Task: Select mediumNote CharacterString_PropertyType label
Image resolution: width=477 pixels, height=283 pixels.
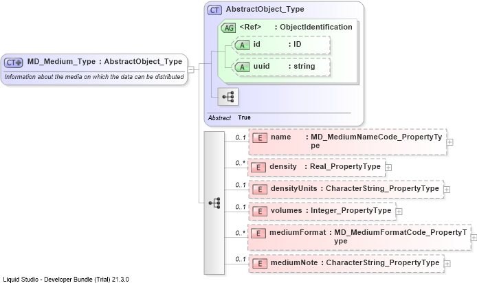Action: tap(355, 262)
